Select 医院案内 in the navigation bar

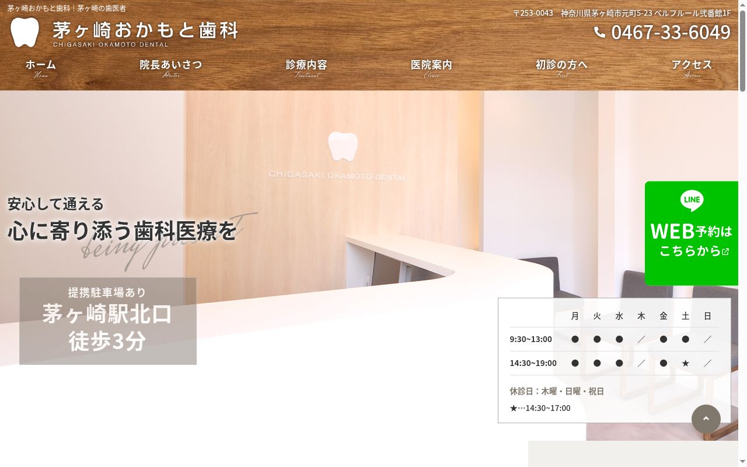[x=431, y=68]
